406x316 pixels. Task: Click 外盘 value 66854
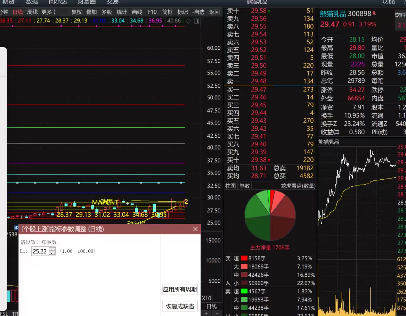pos(356,98)
